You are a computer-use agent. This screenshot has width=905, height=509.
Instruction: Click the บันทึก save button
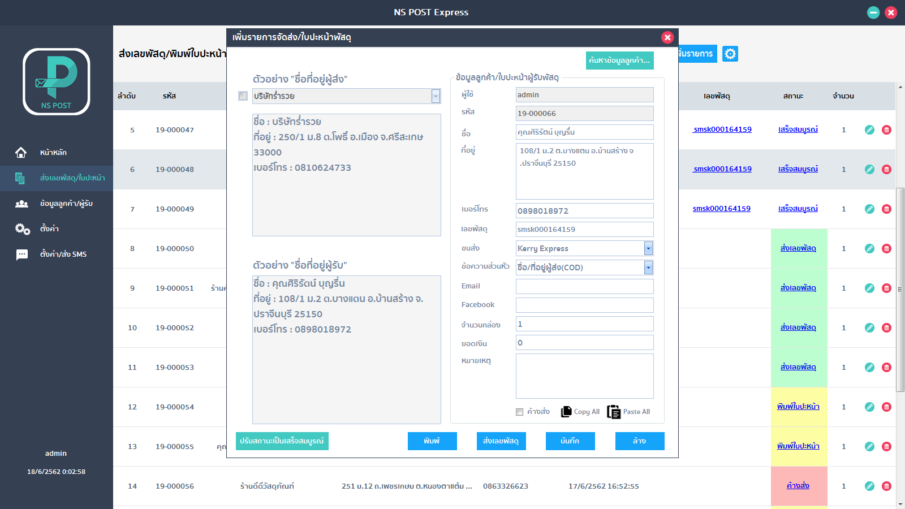(570, 441)
